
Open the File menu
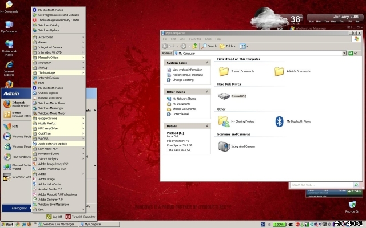(x=165, y=39)
